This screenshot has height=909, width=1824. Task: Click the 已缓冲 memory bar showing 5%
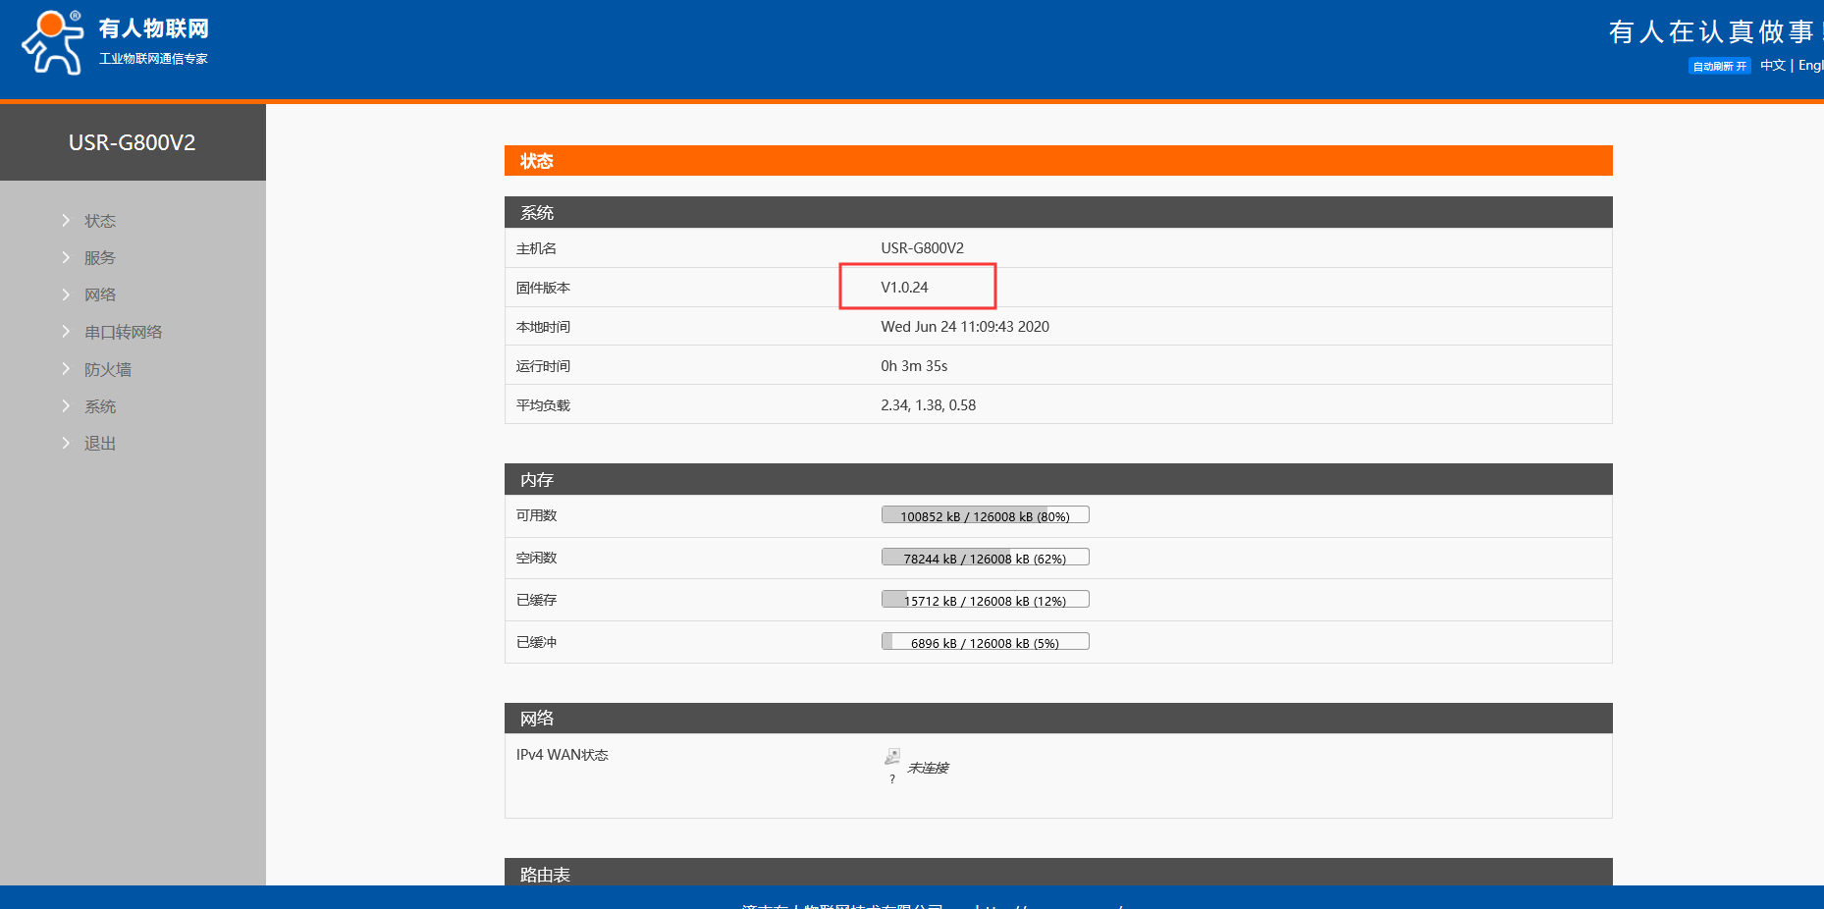click(x=985, y=642)
